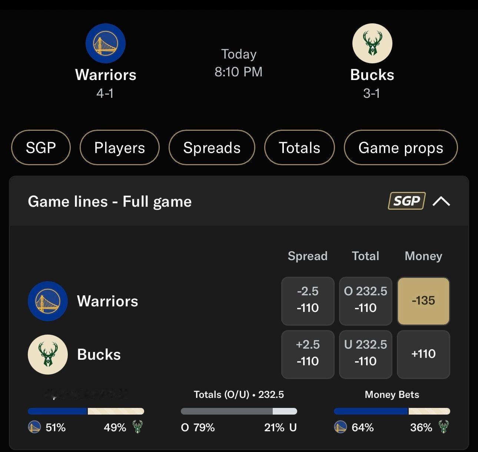Open the Game props tab
This screenshot has width=478, height=452.
pyautogui.click(x=401, y=147)
